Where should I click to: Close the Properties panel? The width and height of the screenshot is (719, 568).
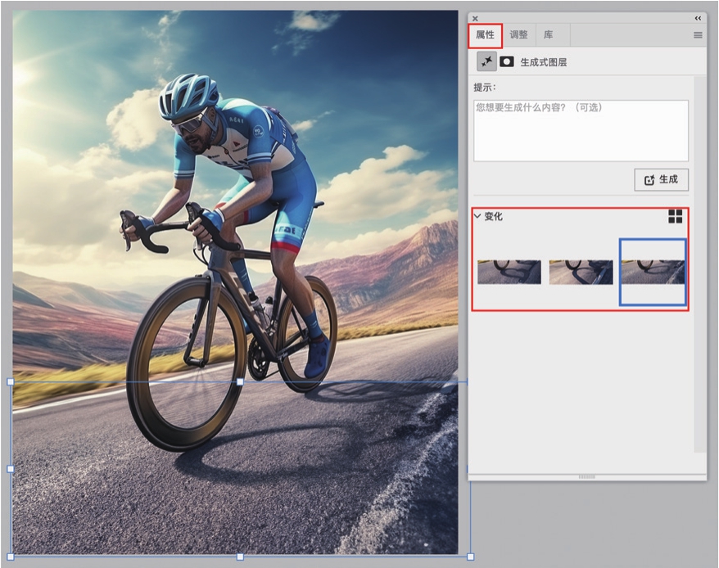476,18
